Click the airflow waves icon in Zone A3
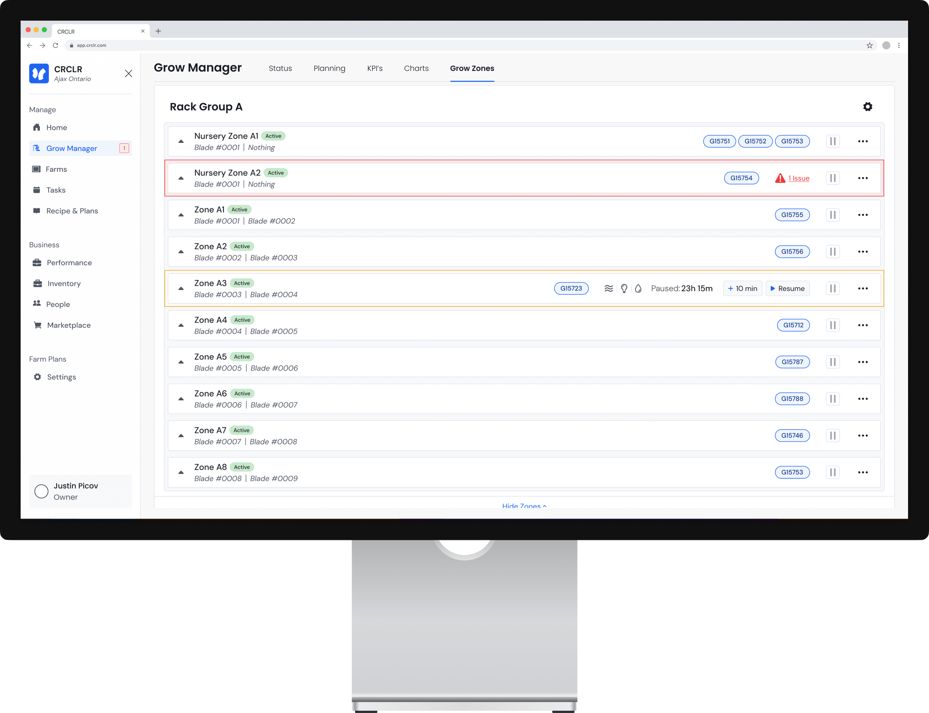Screen dimensions: 929x713 point(608,288)
